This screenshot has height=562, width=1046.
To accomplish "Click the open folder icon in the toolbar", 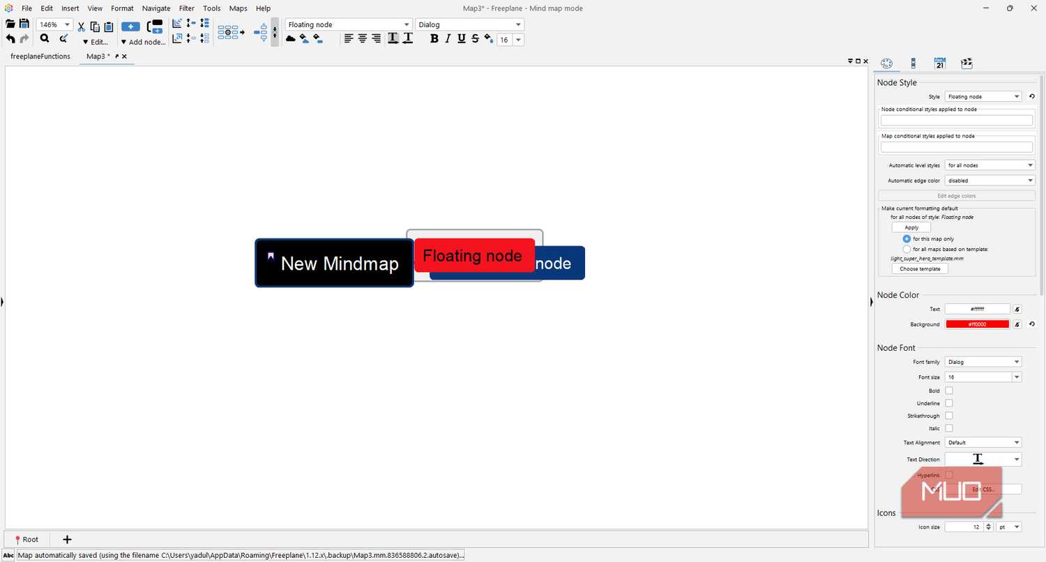I will point(10,24).
